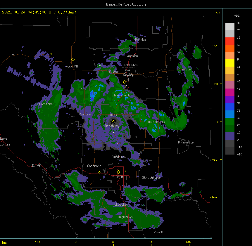This screenshot has height=246, width=252.
Task: Pick the 48 dBZ tan legend swatch
Action: 230,77
